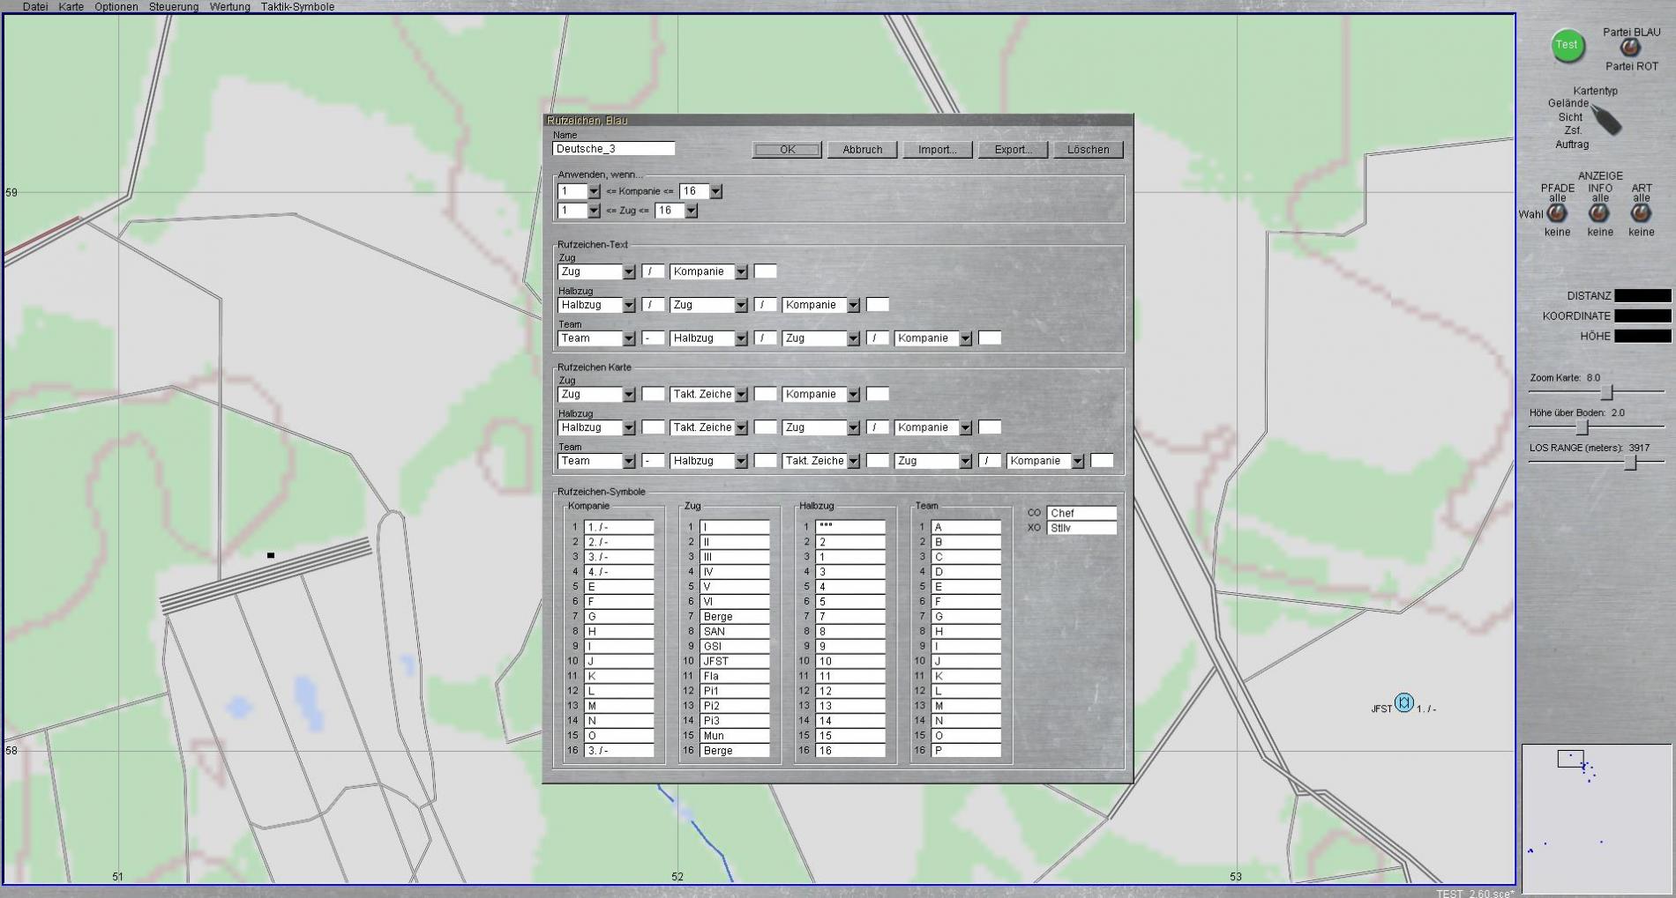Adjust the Zoom Karte slider handle
The image size is (1676, 898).
pyautogui.click(x=1606, y=392)
